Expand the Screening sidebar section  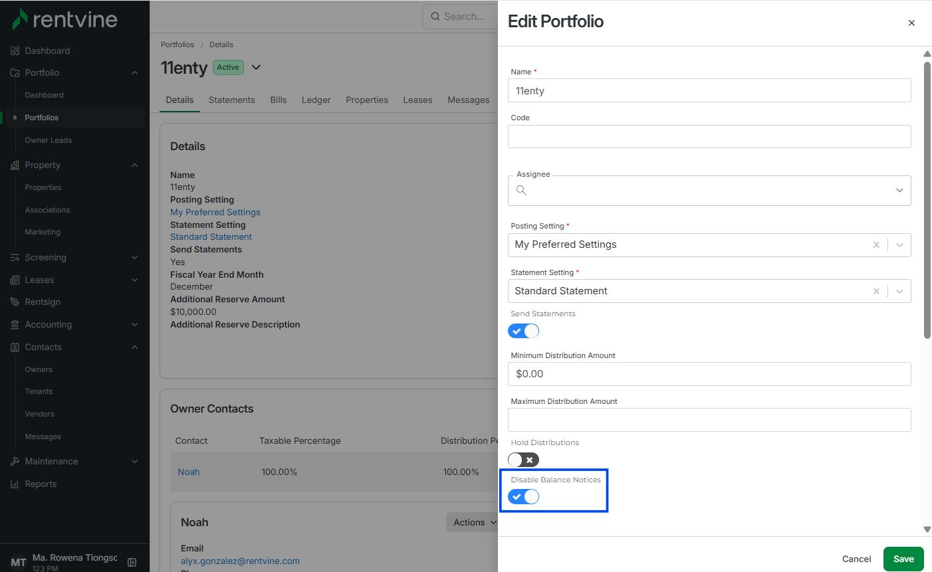coord(134,257)
